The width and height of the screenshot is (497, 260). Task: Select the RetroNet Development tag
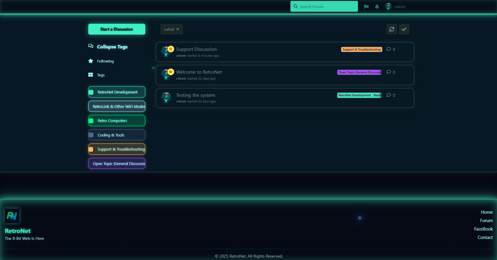point(117,92)
